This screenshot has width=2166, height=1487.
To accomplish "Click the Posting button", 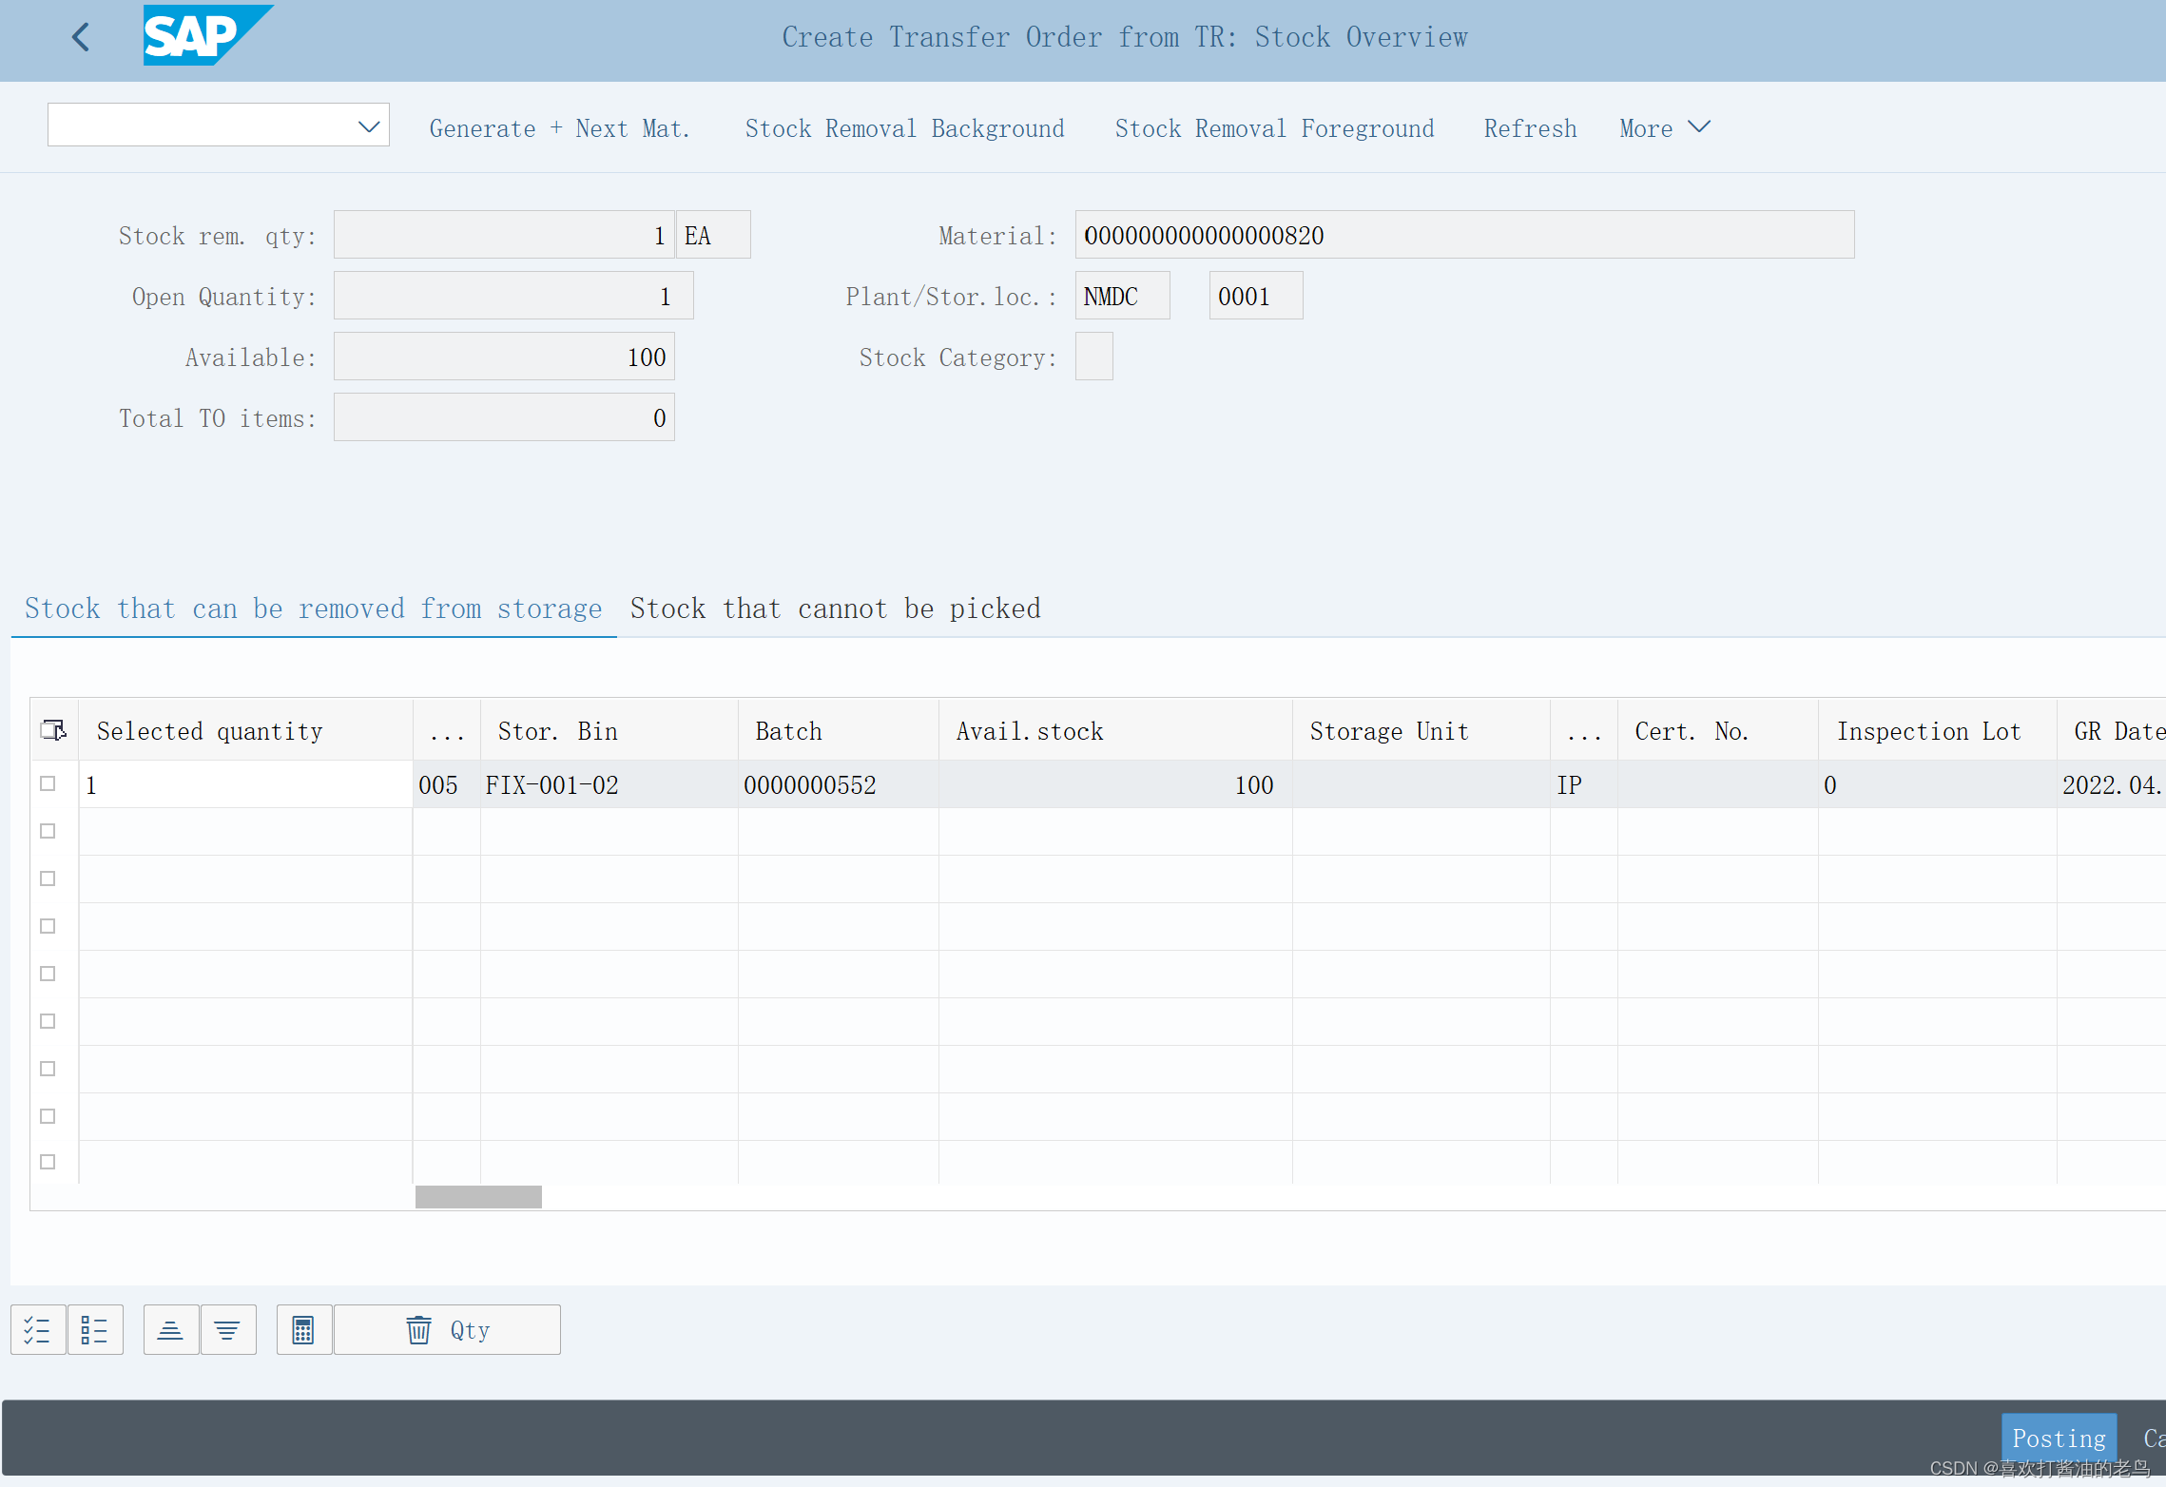I will (x=2059, y=1439).
